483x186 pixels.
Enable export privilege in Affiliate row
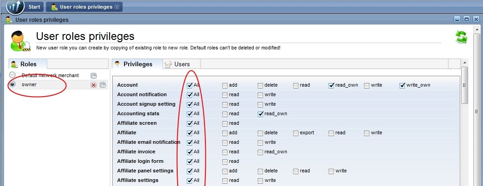(296, 133)
